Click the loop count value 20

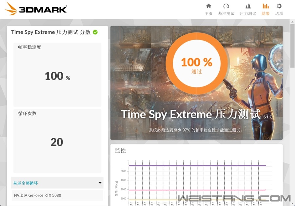(x=57, y=142)
